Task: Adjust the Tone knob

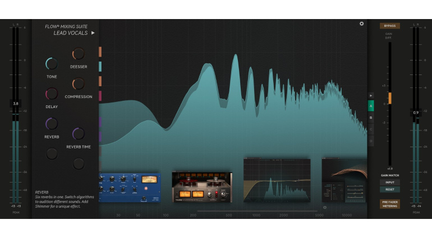Action: click(52, 64)
